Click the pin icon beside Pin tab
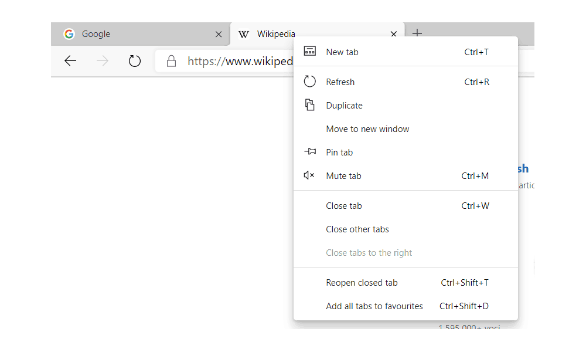The height and width of the screenshot is (352, 586). click(309, 151)
